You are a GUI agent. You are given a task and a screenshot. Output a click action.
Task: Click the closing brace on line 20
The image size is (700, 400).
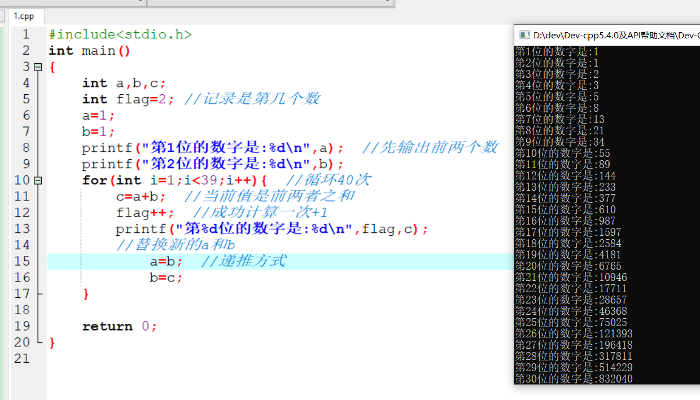(x=53, y=342)
